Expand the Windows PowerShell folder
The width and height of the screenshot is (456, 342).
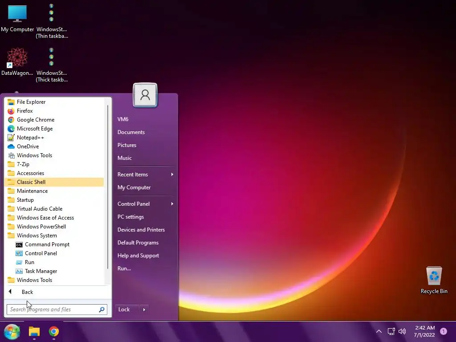point(54,227)
